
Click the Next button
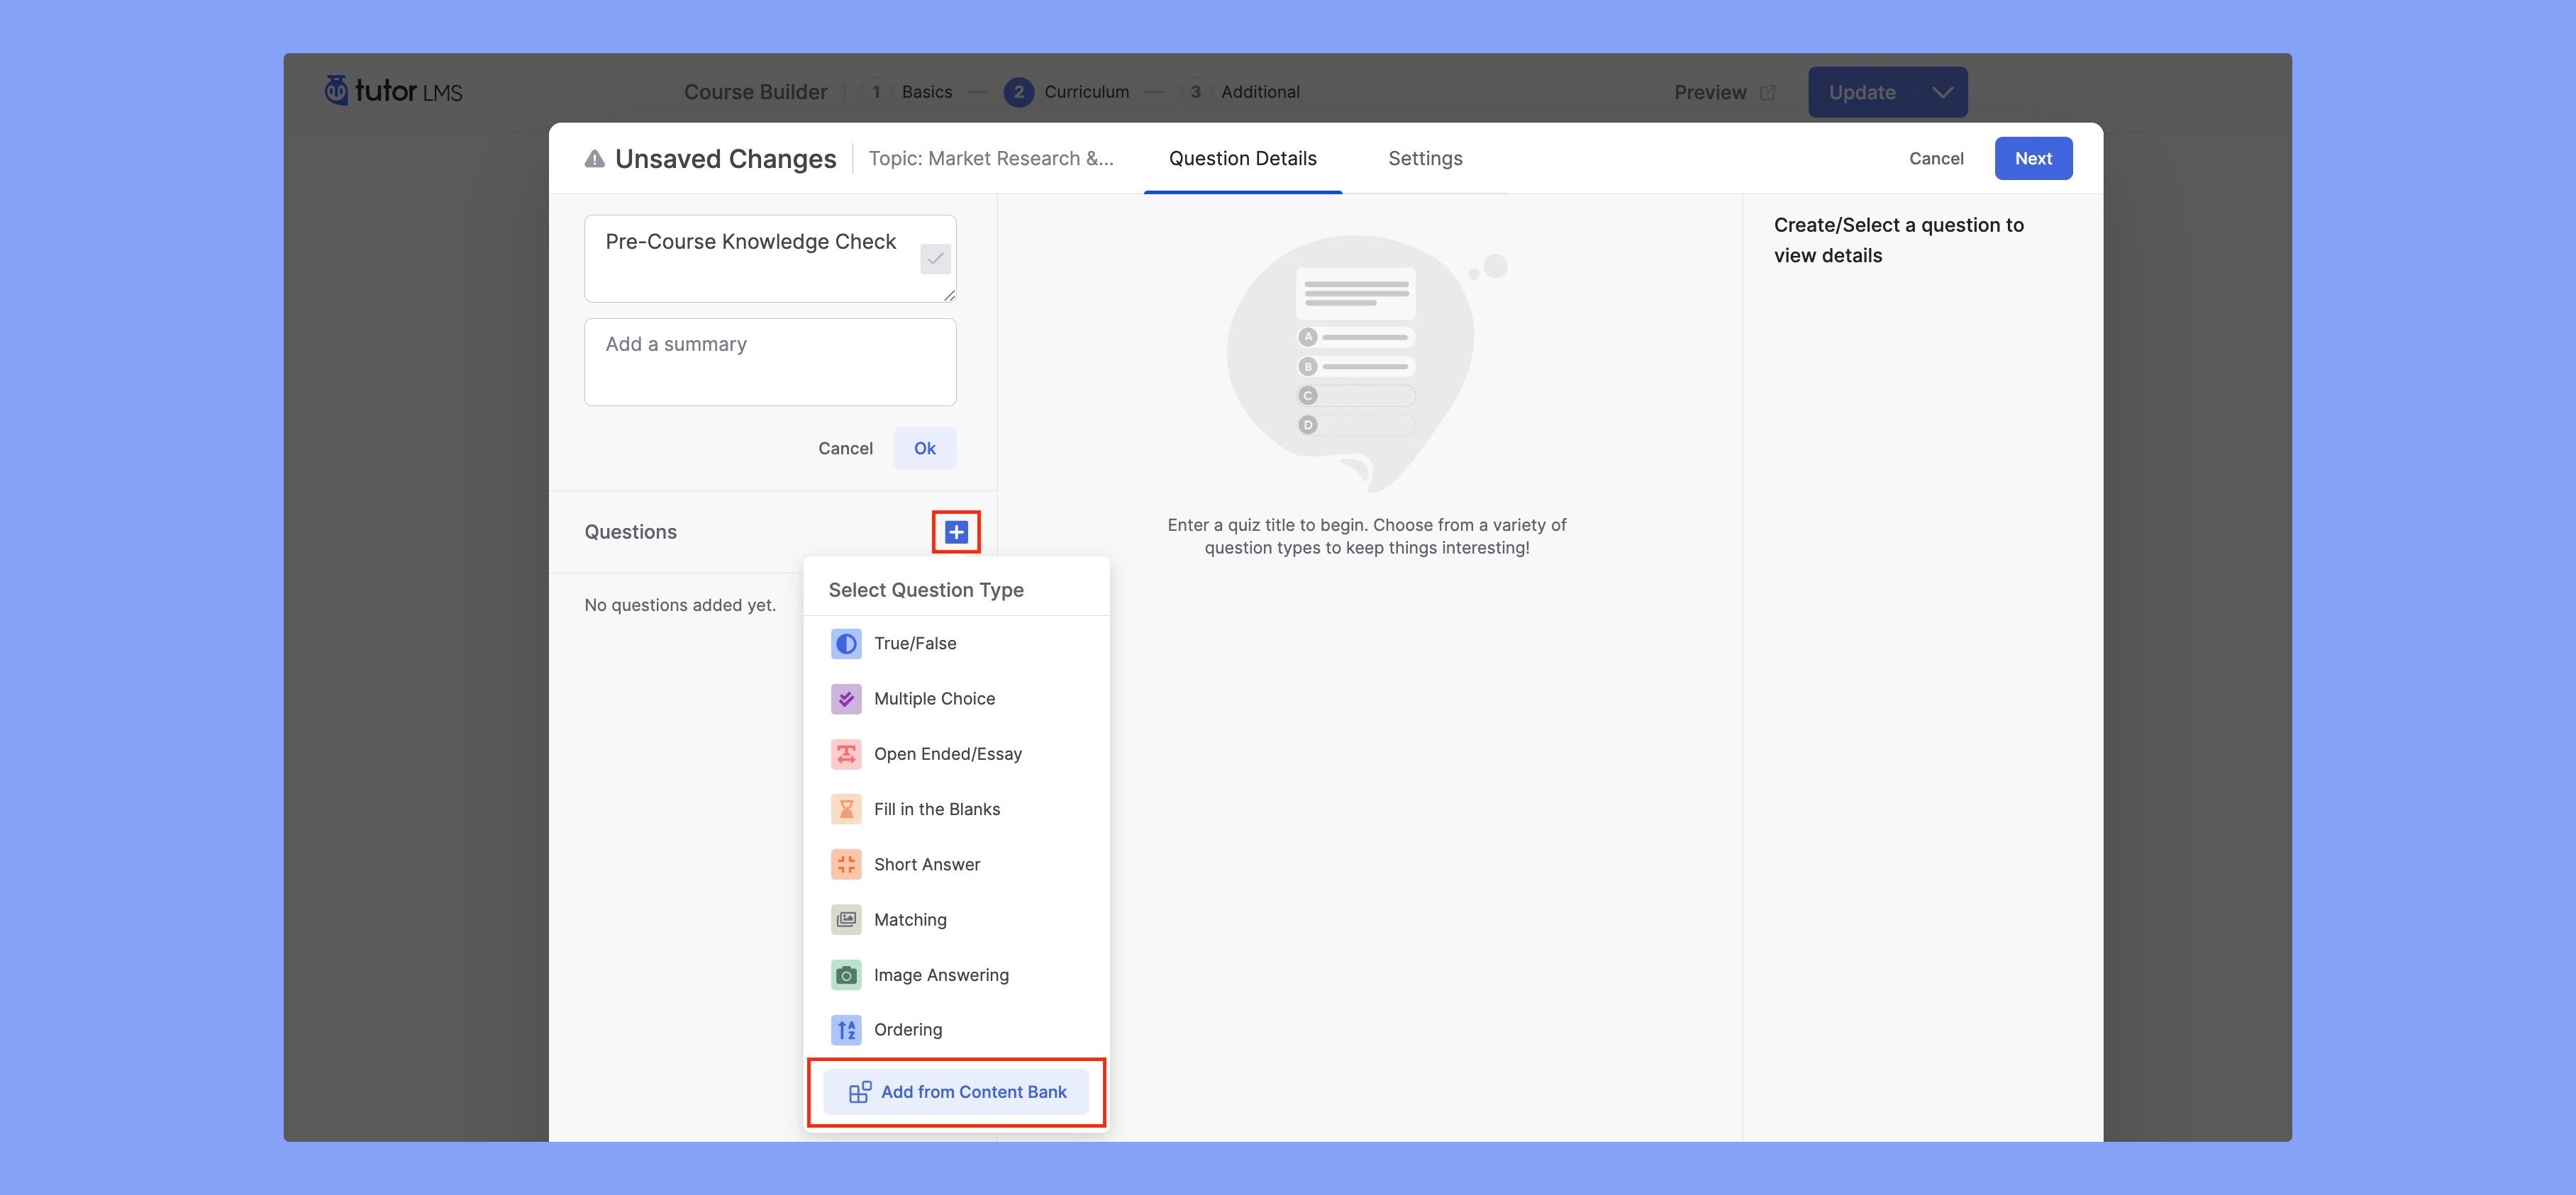(x=2033, y=159)
